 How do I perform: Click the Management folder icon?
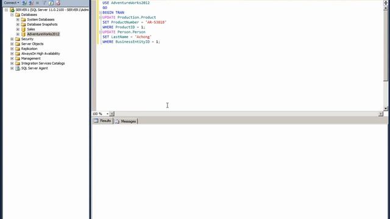pos(18,58)
